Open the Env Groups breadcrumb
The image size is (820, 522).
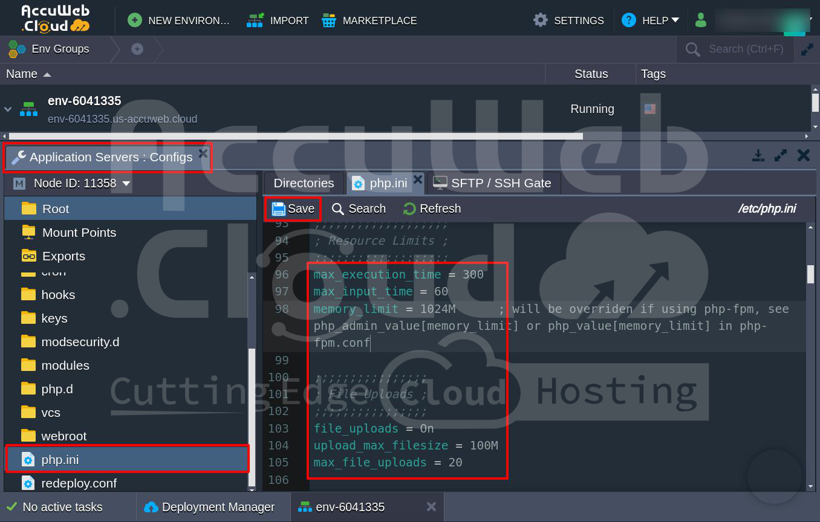click(x=49, y=49)
